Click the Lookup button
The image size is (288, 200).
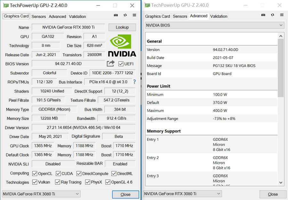click(122, 27)
